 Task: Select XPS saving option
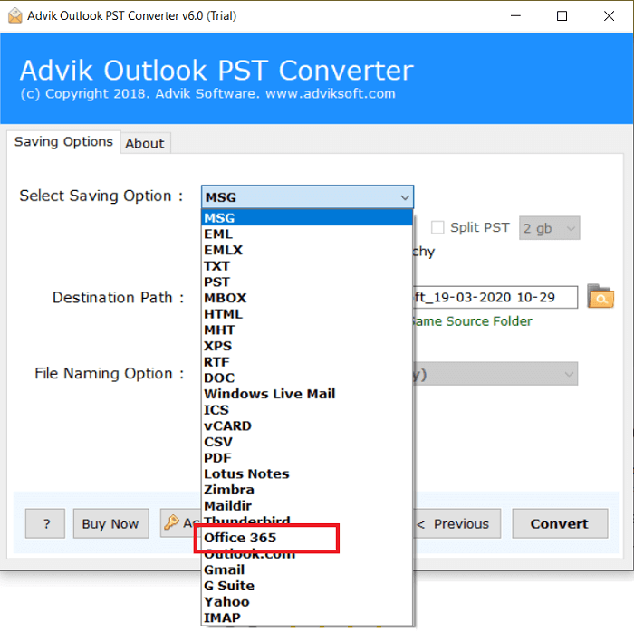click(307, 346)
